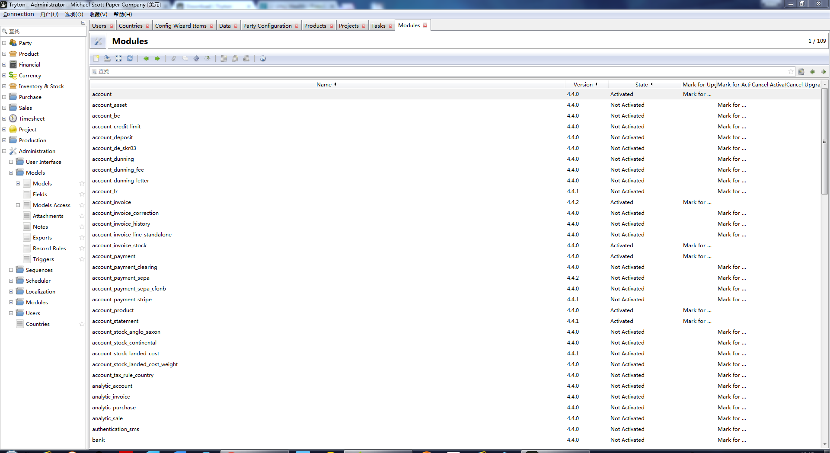Collapse the Administration tree node

click(4, 151)
